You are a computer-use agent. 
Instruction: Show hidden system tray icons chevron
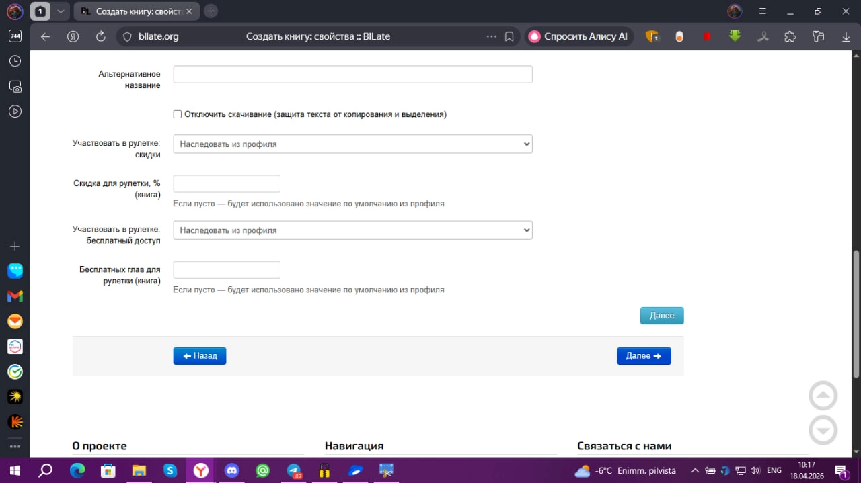click(x=695, y=471)
